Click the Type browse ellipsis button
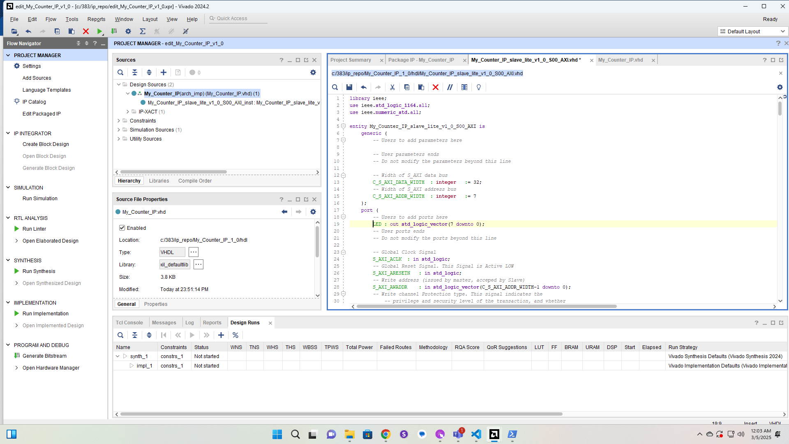The width and height of the screenshot is (789, 444). coord(194,252)
